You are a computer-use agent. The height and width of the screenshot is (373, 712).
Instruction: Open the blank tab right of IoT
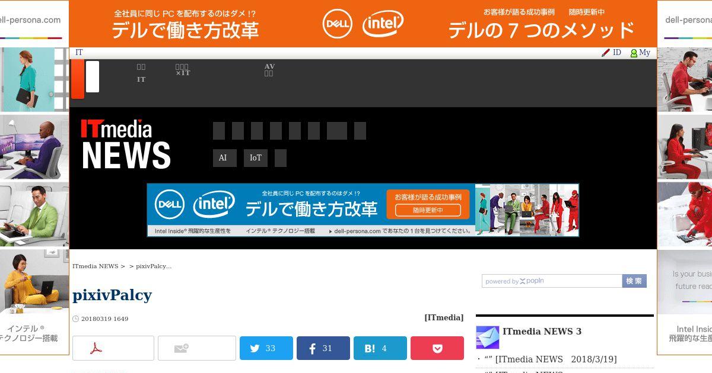(281, 158)
